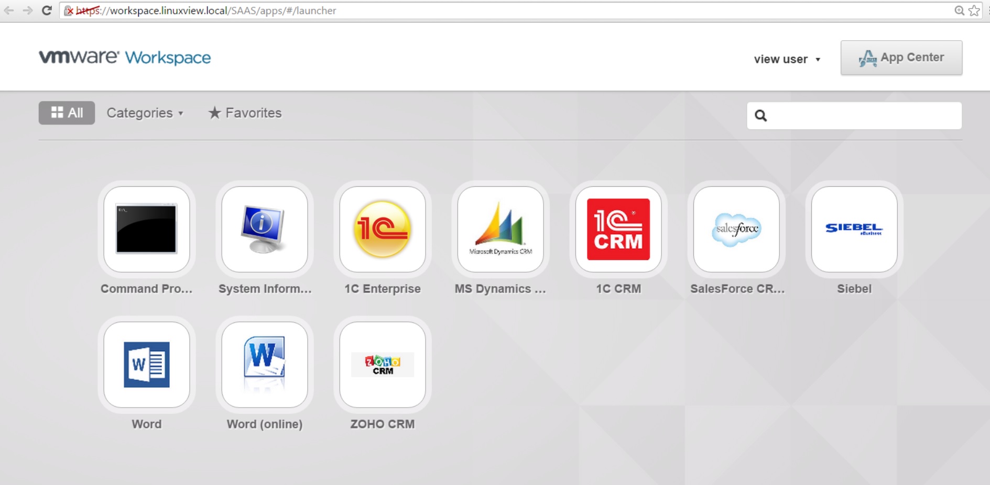Open the System Information app icon
The height and width of the screenshot is (485, 990).
(265, 229)
